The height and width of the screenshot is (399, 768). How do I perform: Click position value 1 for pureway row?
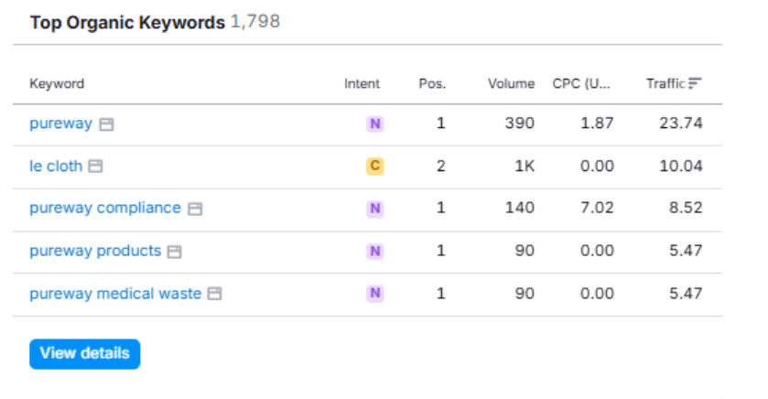point(441,124)
